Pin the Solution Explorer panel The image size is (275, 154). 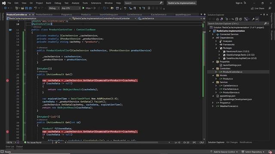click(x=264, y=15)
